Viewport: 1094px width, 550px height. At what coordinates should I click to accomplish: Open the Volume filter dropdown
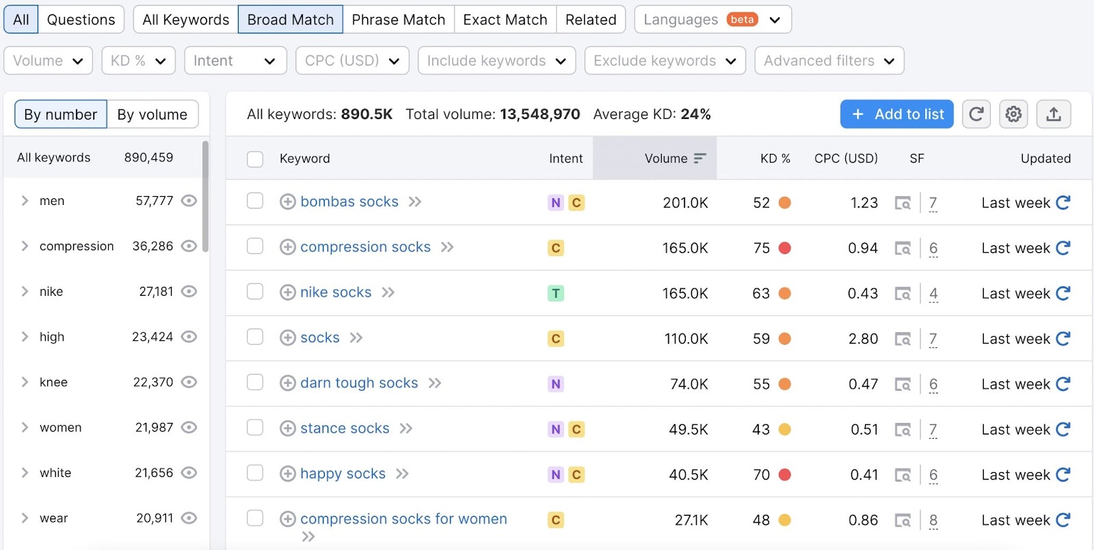click(x=48, y=61)
